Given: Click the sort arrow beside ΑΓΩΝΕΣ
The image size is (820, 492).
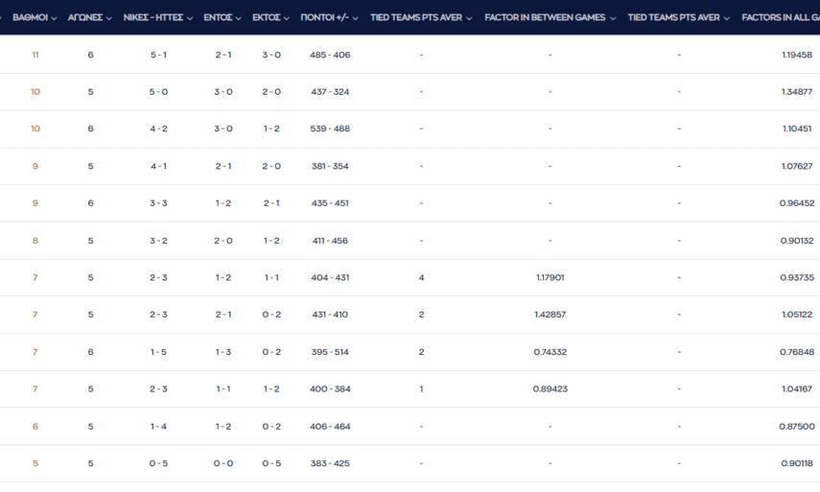Looking at the screenshot, I should 109,18.
